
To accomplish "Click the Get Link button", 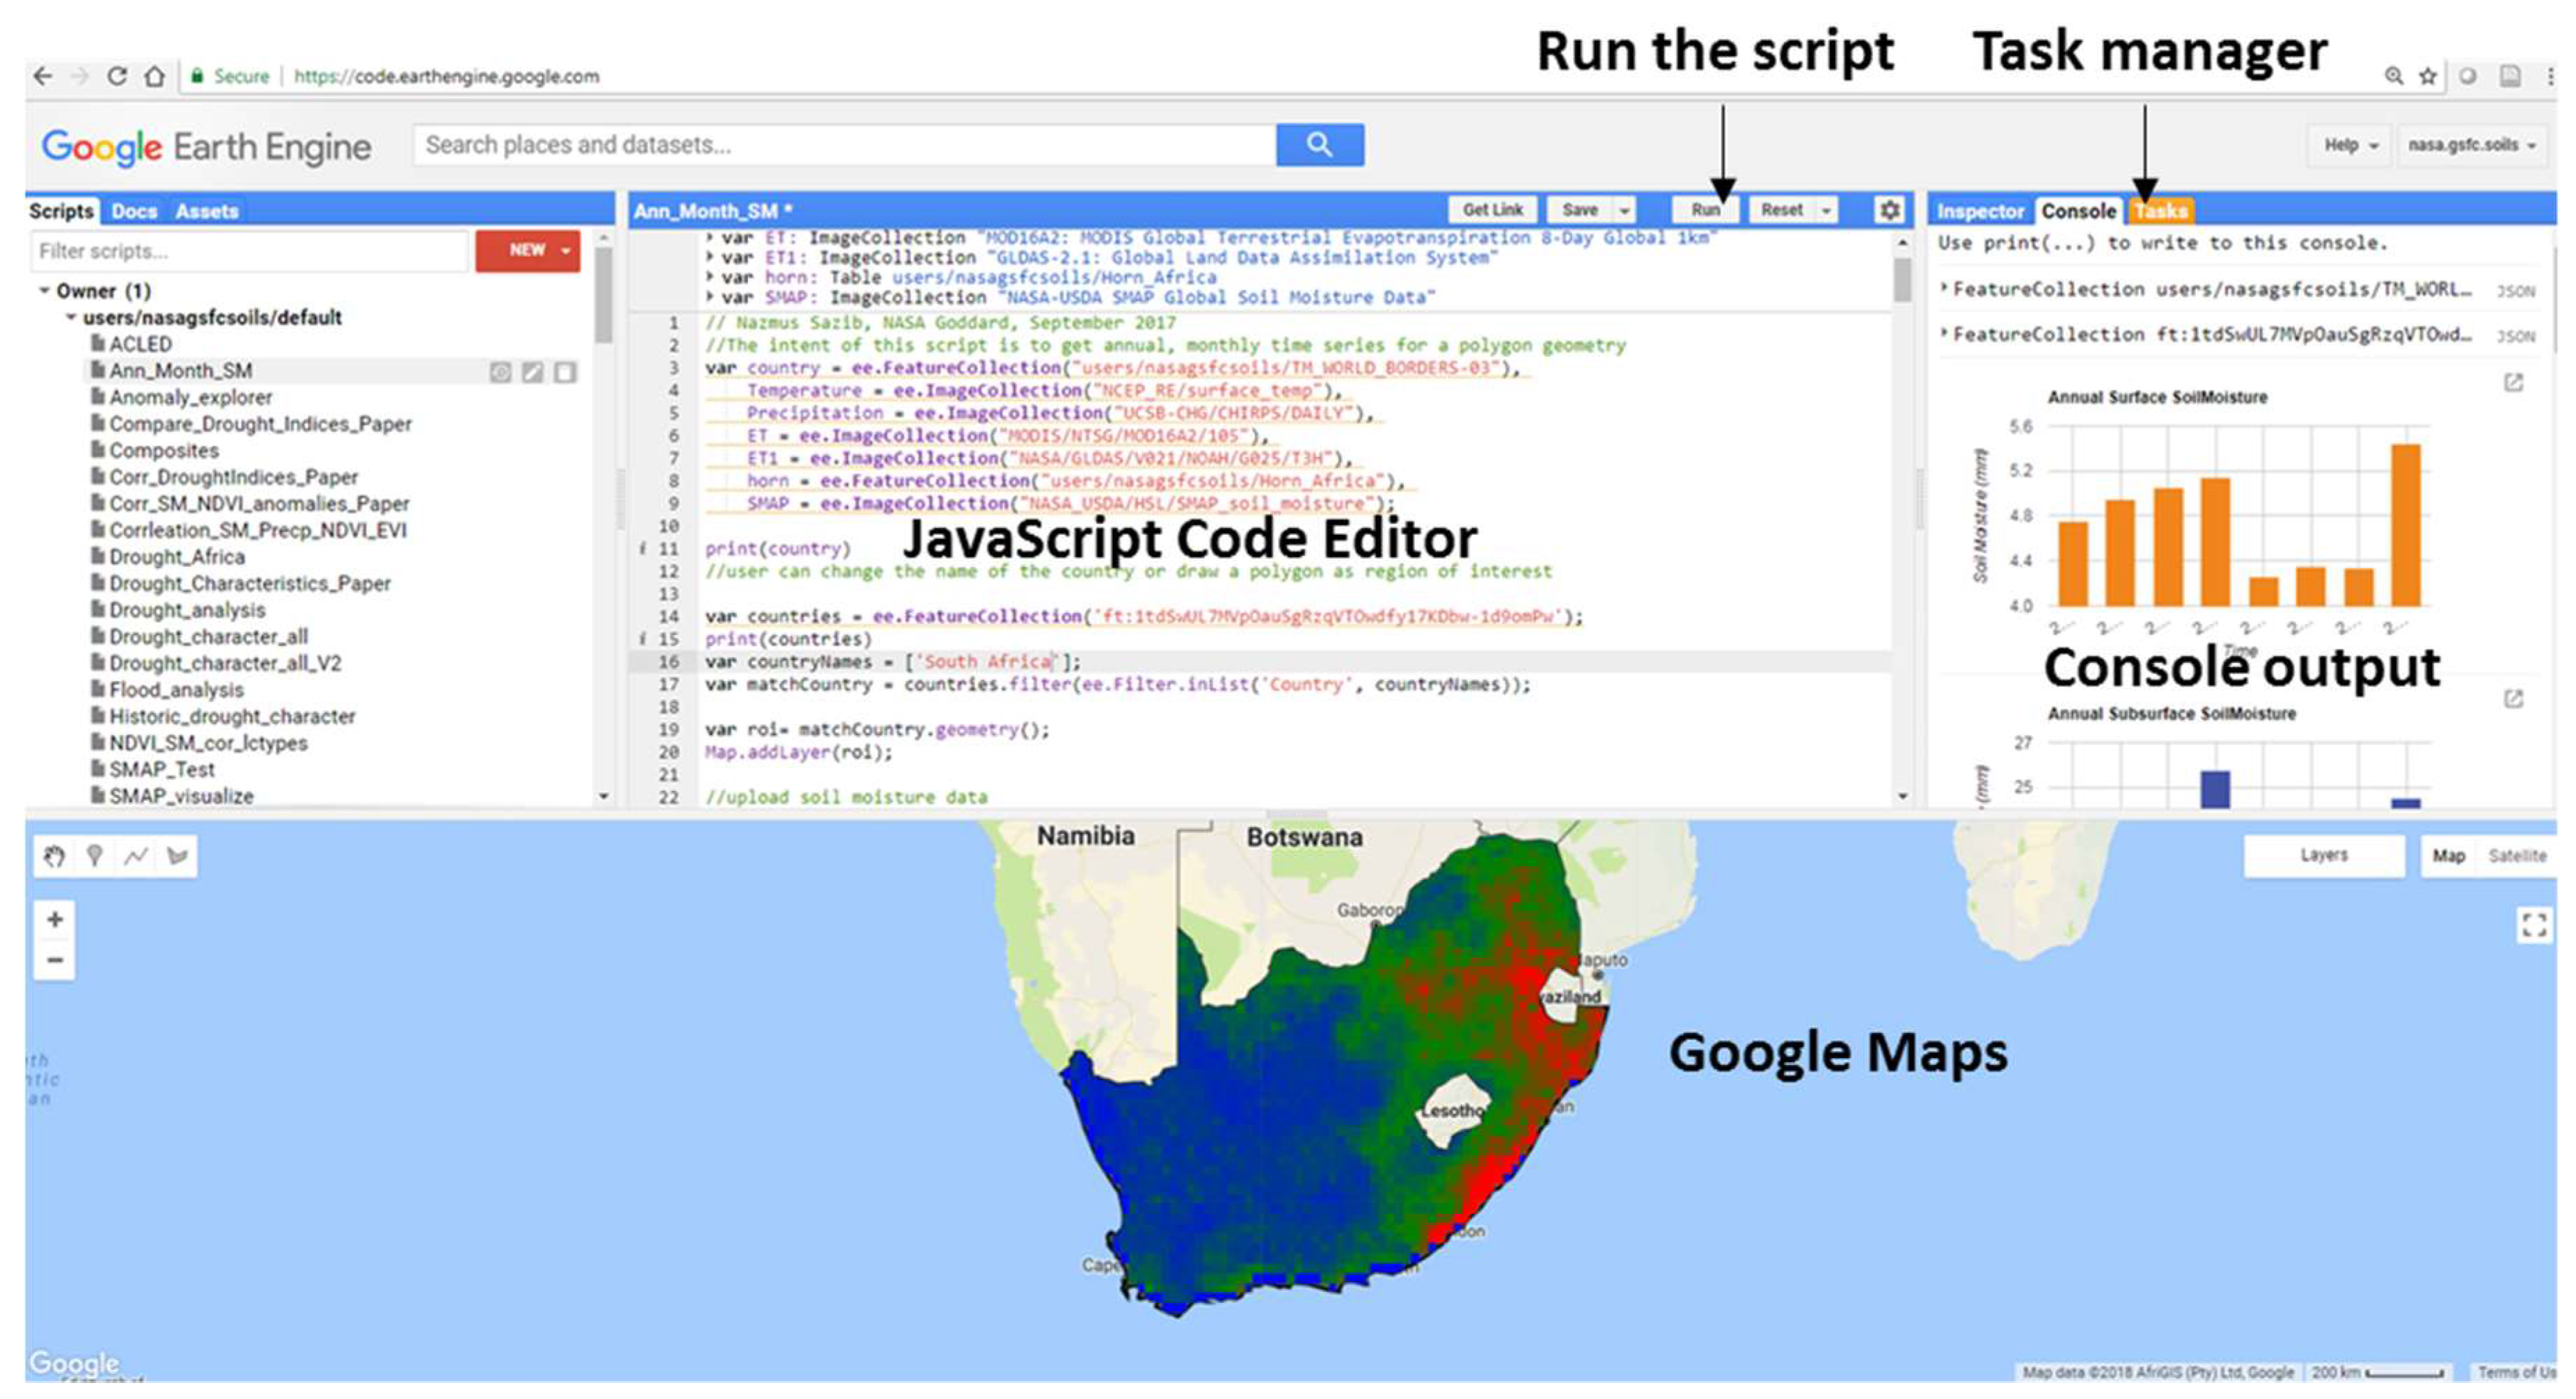I will tap(1492, 210).
